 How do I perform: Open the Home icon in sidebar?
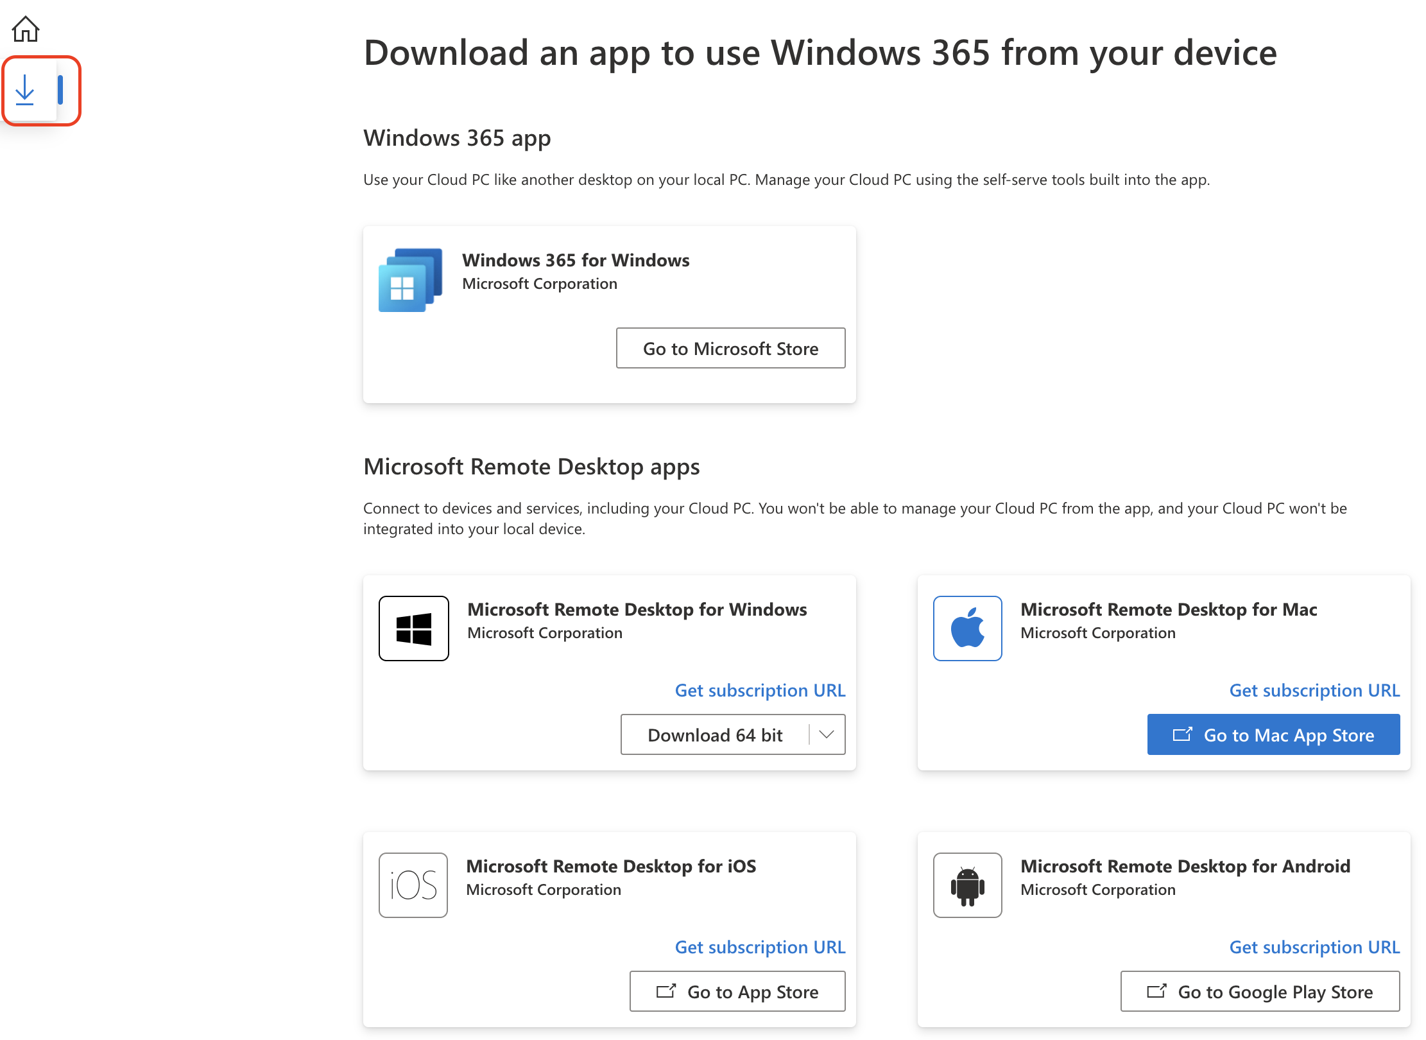point(26,29)
